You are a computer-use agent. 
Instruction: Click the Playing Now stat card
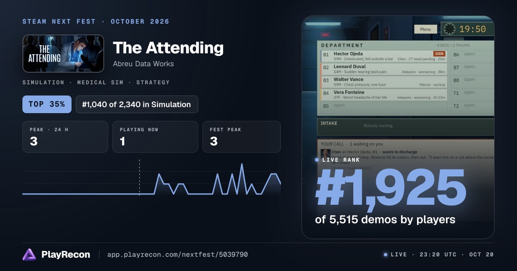tap(155, 137)
